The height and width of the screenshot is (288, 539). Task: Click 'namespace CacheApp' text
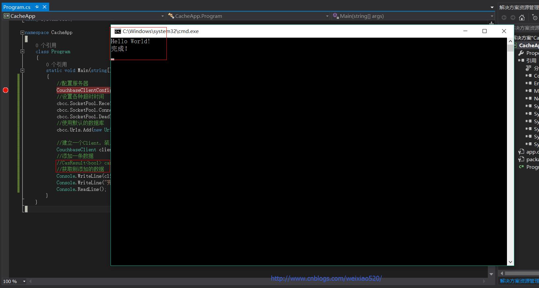pos(49,32)
